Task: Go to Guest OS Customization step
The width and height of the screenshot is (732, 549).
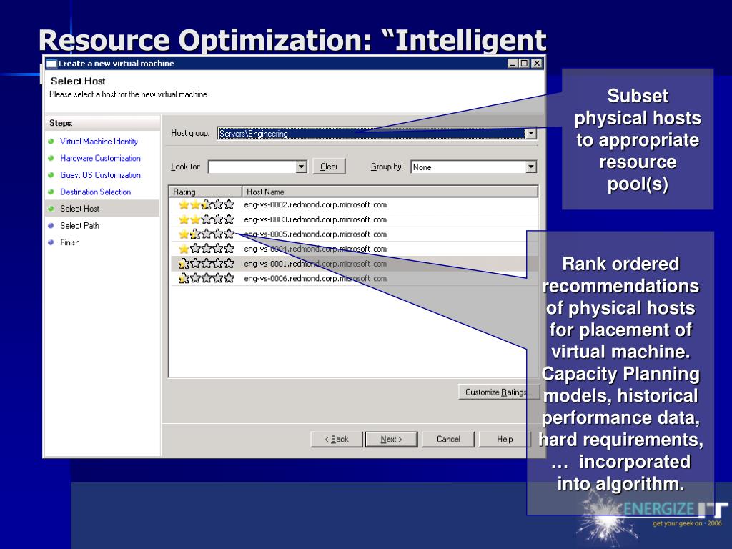Action: click(100, 175)
